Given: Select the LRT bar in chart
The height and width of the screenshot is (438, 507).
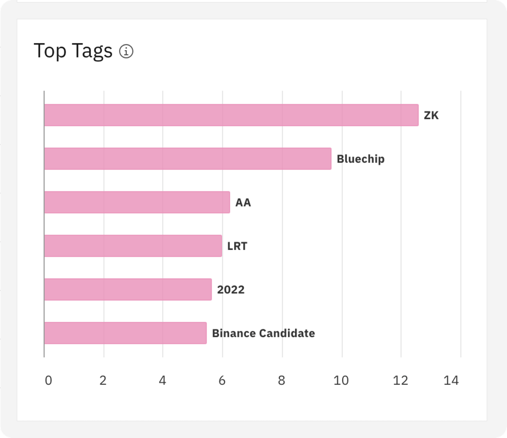Looking at the screenshot, I should pos(133,246).
